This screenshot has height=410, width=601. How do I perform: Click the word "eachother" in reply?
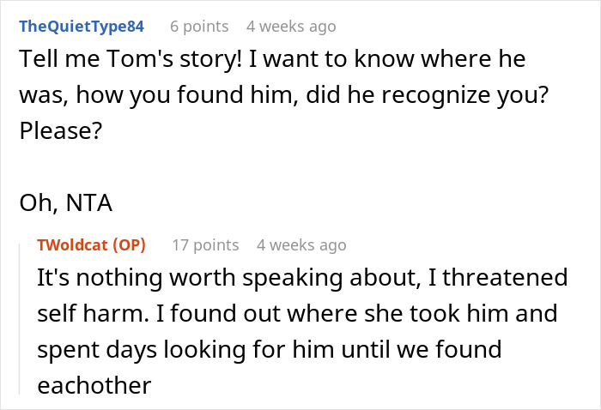coord(94,385)
